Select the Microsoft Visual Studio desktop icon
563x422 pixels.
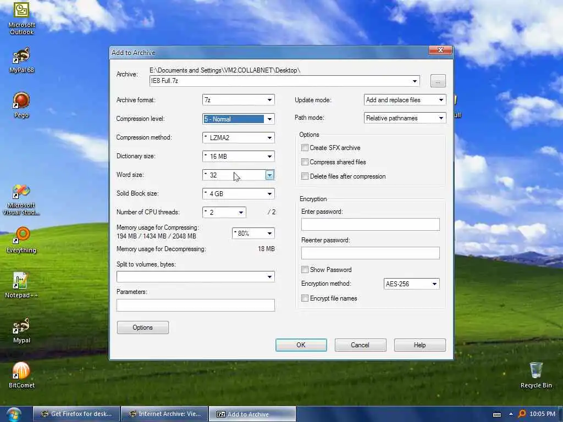tap(21, 200)
